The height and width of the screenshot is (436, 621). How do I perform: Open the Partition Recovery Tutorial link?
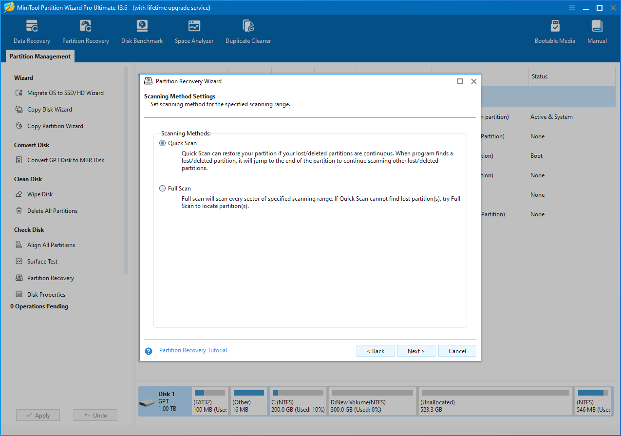point(193,350)
